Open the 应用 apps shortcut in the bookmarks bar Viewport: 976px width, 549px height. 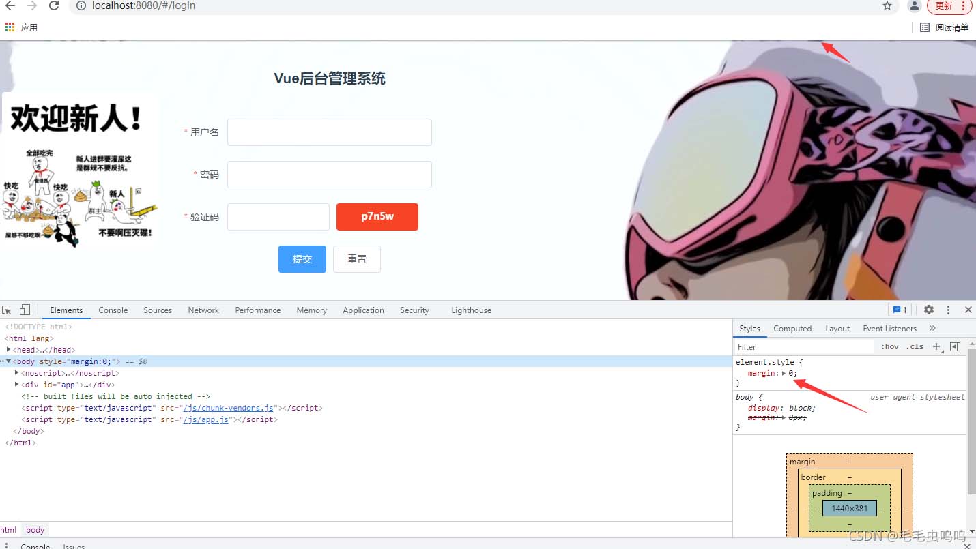(21, 27)
